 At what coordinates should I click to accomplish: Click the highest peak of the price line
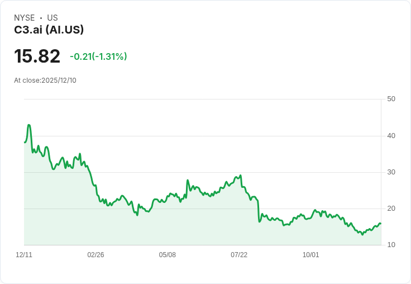click(29, 125)
